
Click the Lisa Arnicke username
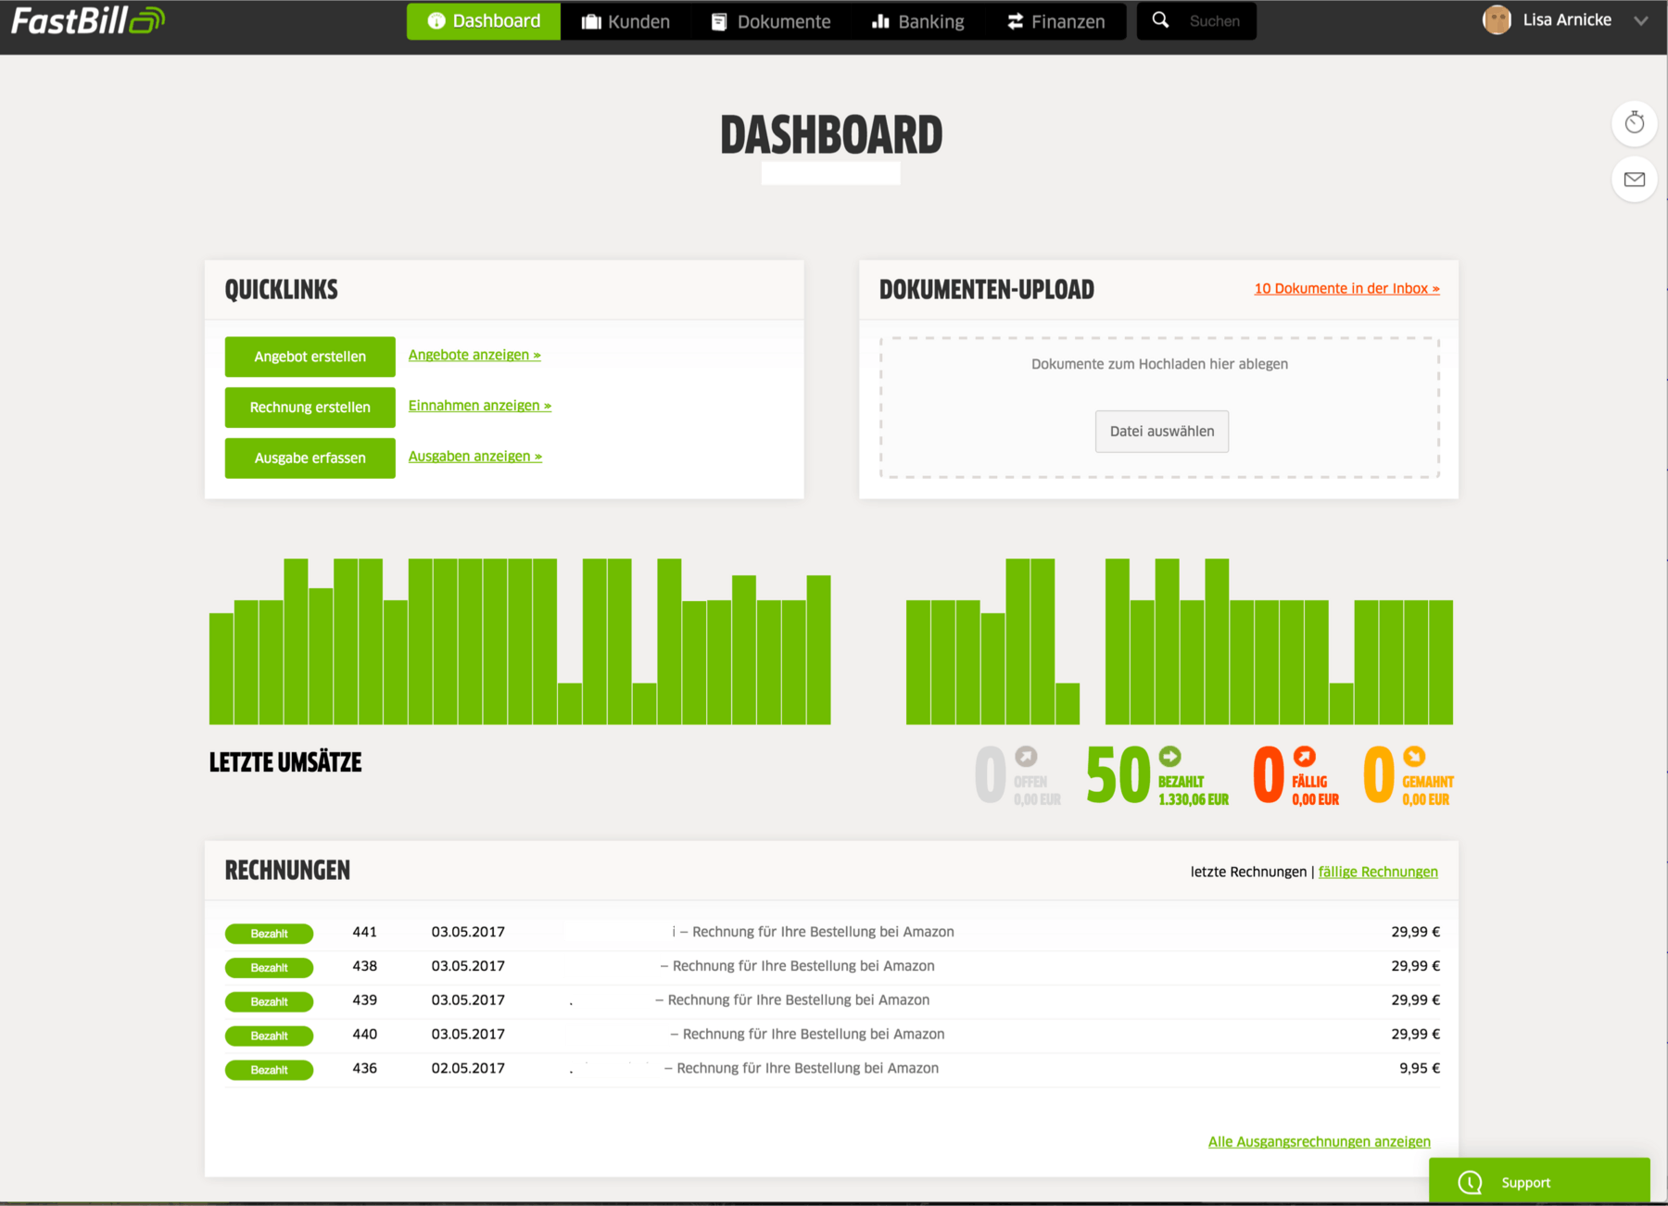(1567, 19)
